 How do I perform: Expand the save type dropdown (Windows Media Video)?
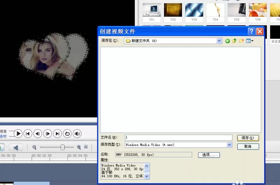point(229,145)
